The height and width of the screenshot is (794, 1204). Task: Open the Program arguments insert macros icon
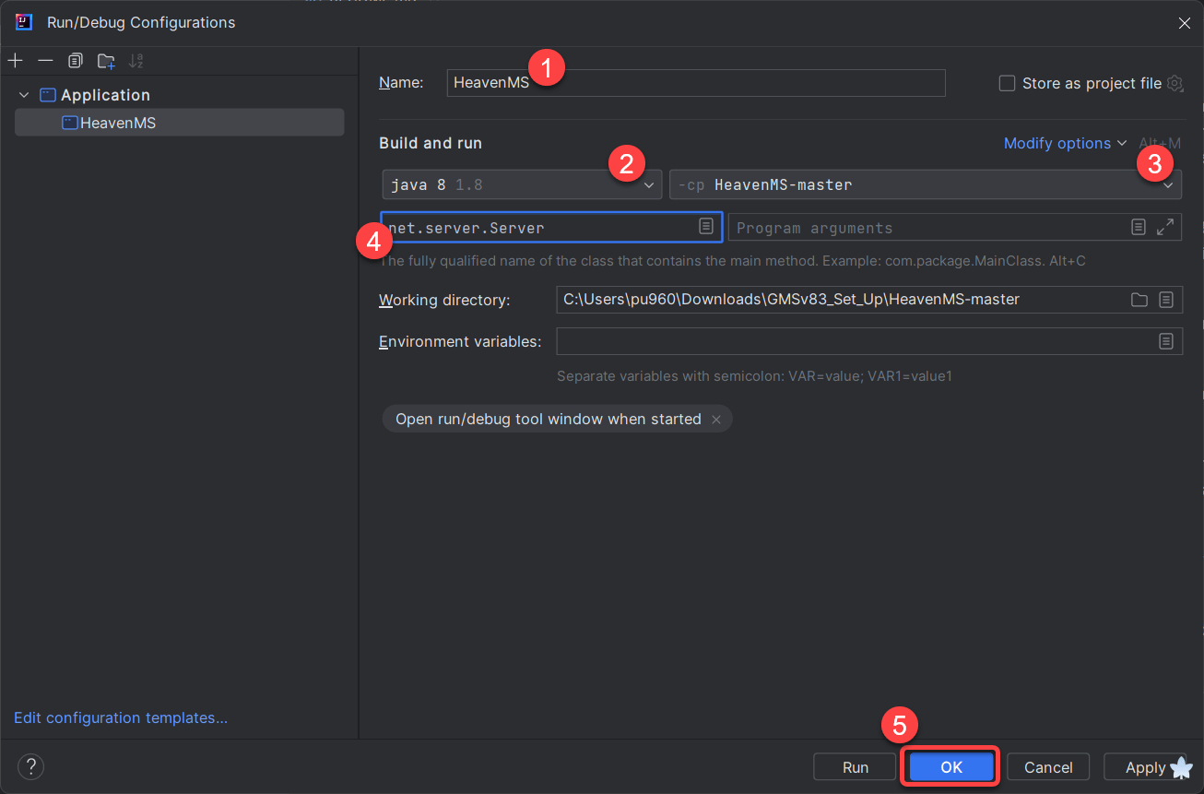pos(1139,227)
